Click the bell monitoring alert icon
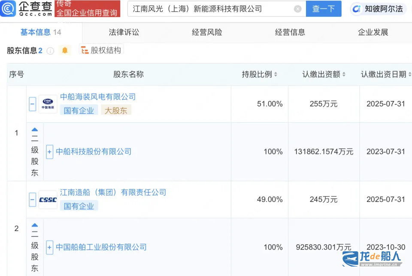412x276 pixels. click(x=65, y=50)
